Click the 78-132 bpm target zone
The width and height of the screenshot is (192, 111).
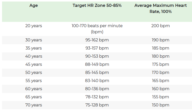point(97,97)
